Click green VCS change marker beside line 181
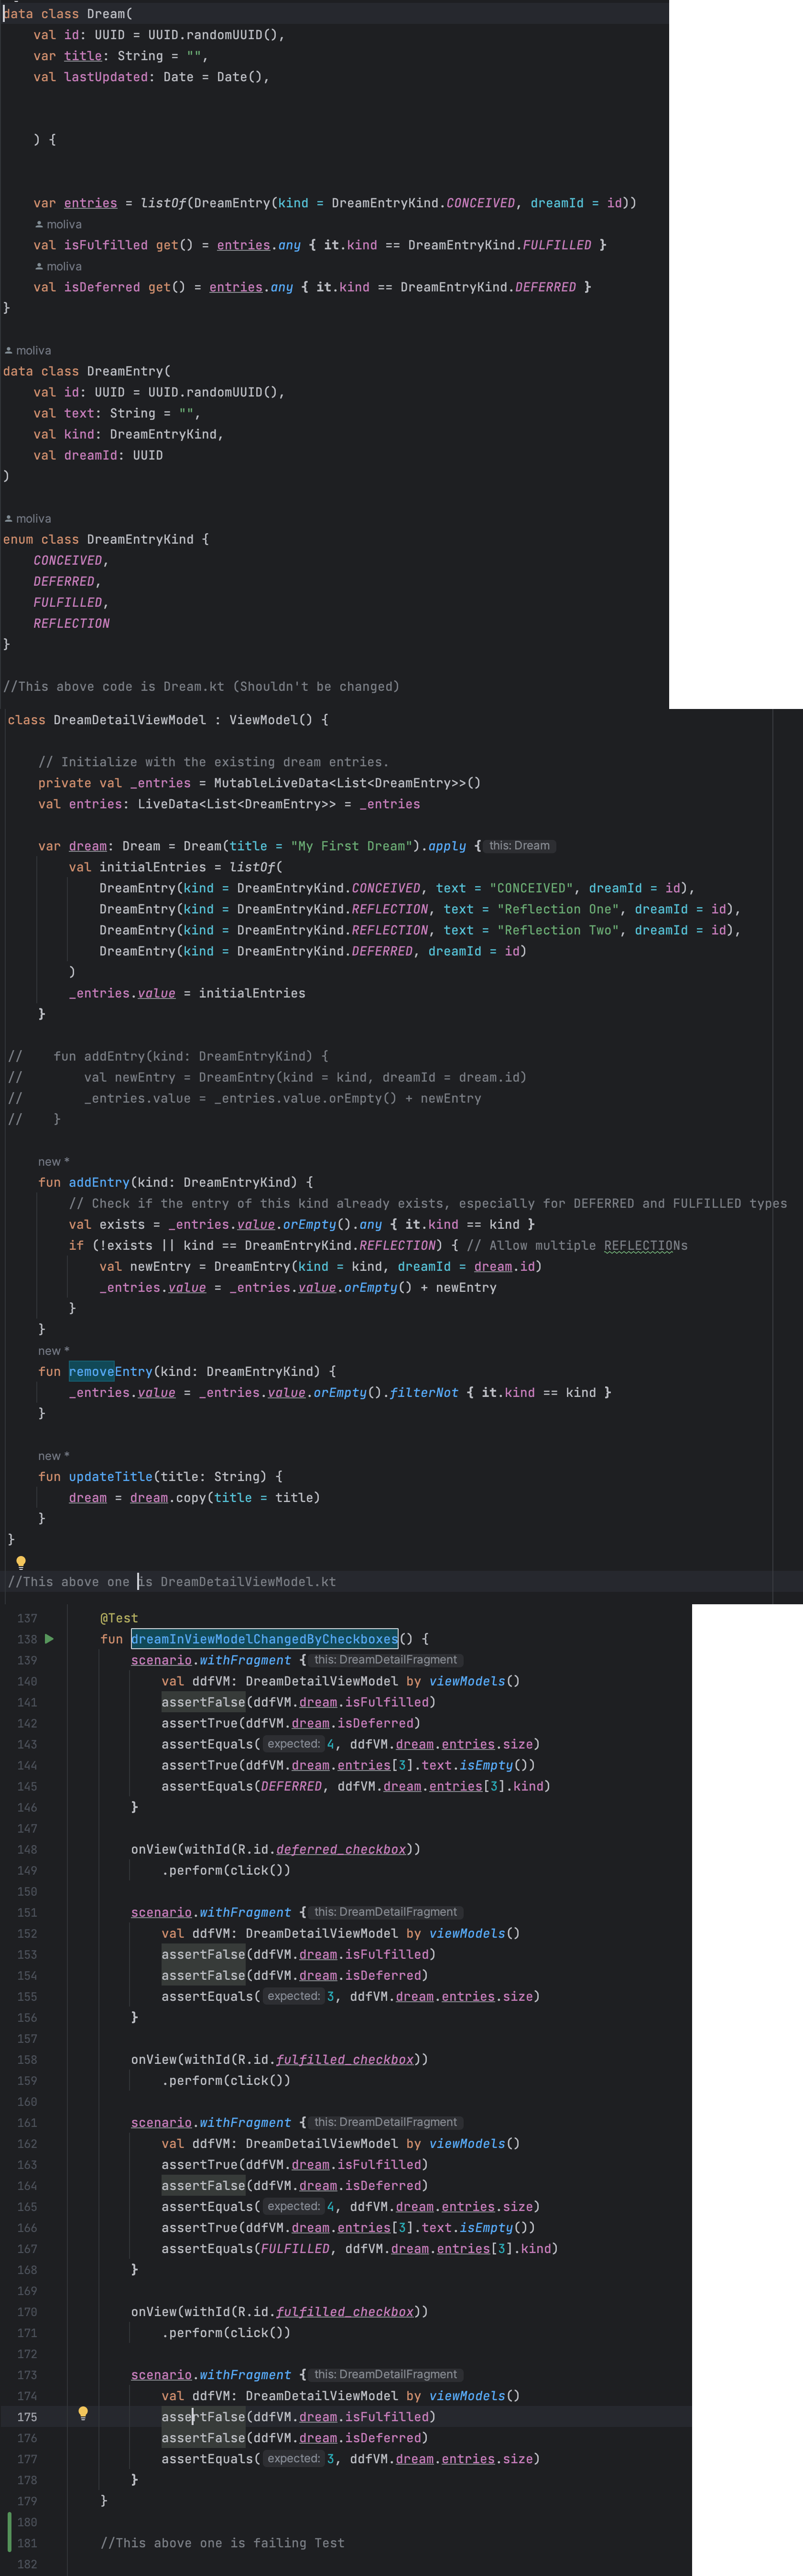 (x=10, y=2531)
